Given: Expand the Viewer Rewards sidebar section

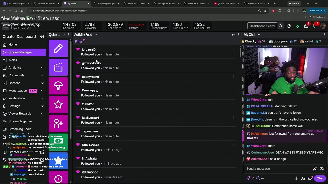Looking at the screenshot, I should (42, 114).
